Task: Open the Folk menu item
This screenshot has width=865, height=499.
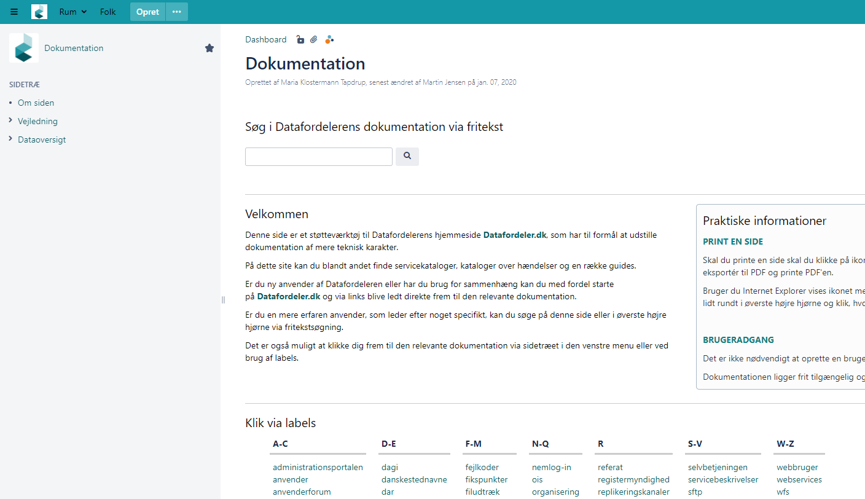Action: [108, 12]
